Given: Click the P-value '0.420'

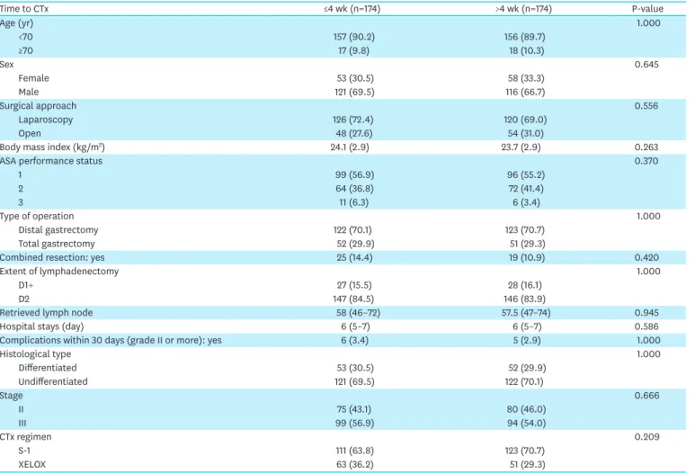Looking at the screenshot, I should tap(646, 257).
